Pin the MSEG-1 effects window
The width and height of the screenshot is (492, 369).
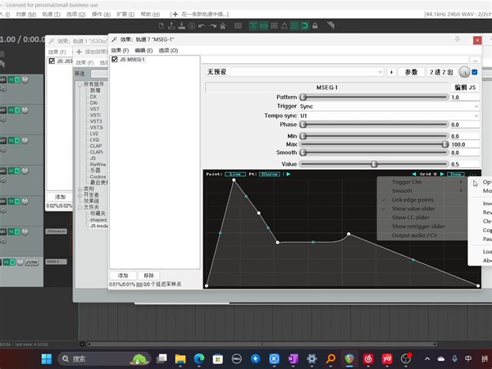tap(458, 39)
